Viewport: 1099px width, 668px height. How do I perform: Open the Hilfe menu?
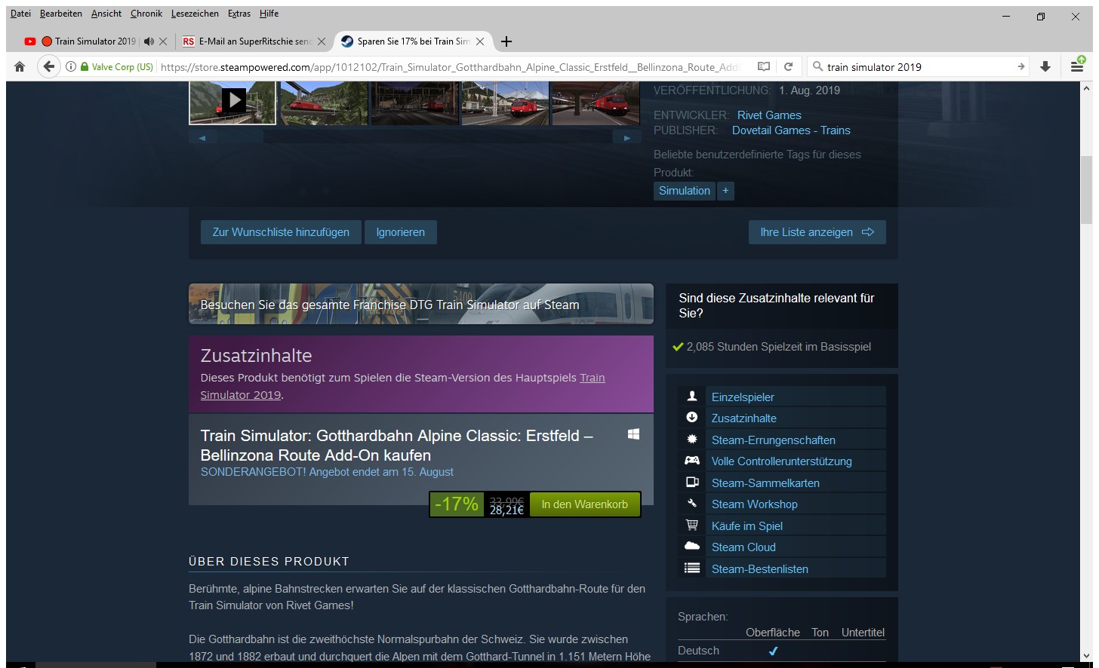(x=269, y=14)
